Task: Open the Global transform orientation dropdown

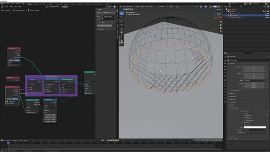Action: click(x=161, y=7)
